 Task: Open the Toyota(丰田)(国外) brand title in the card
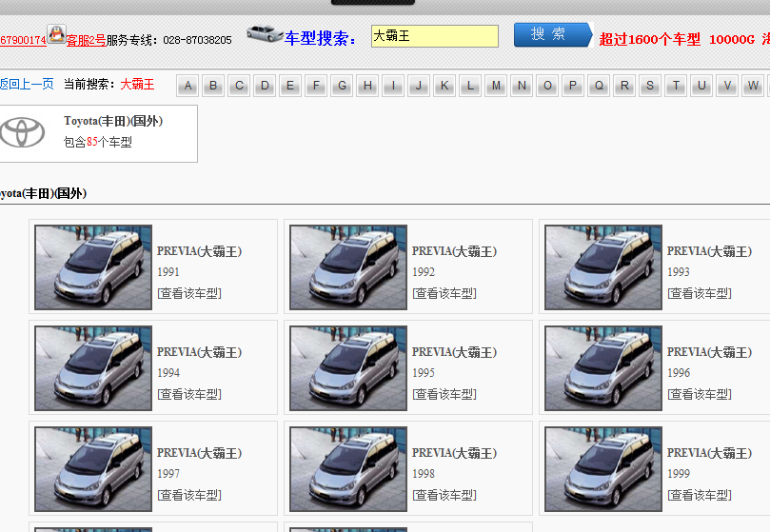pyautogui.click(x=113, y=121)
